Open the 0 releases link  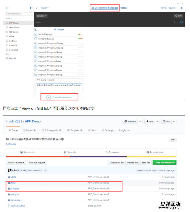click(112, 152)
